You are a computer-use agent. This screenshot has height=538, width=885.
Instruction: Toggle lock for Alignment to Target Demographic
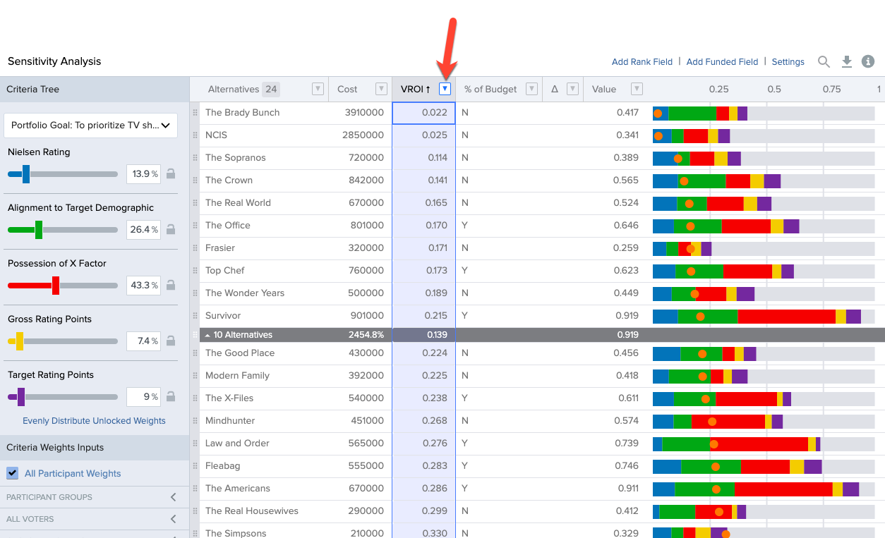click(x=170, y=229)
